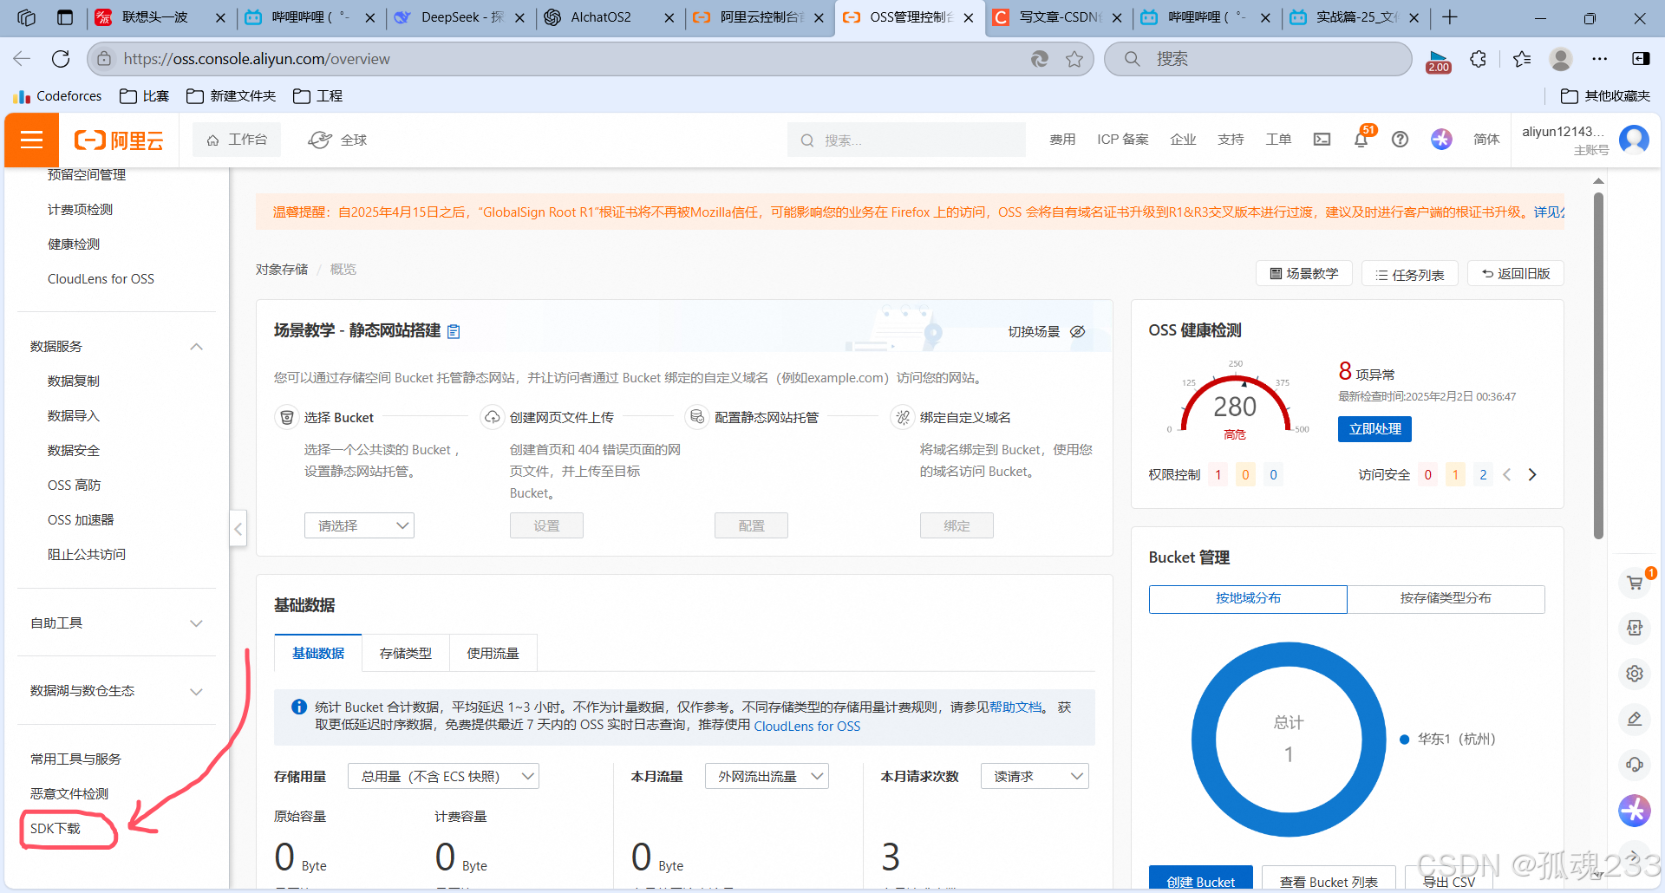This screenshot has width=1665, height=893.
Task: Switch to DeepSeek browser tab
Action: coord(460,17)
